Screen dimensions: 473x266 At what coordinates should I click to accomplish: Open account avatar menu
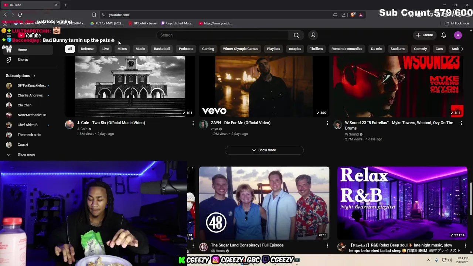click(x=458, y=35)
